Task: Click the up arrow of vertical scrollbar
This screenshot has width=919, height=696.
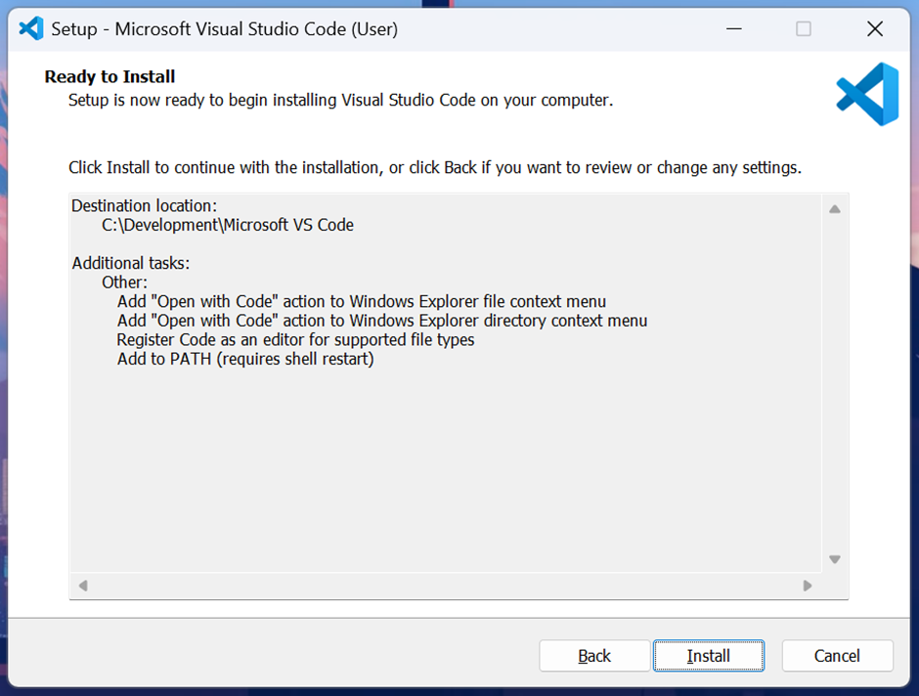Action: pos(835,209)
